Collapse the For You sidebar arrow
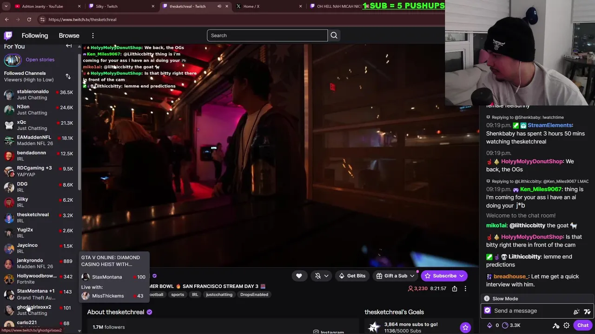The height and width of the screenshot is (334, 595). click(x=69, y=46)
